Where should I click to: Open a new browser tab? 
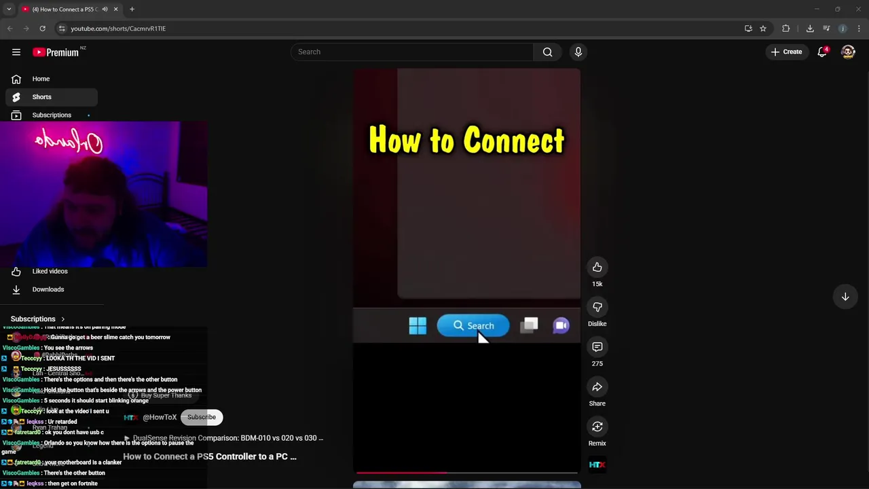(132, 10)
